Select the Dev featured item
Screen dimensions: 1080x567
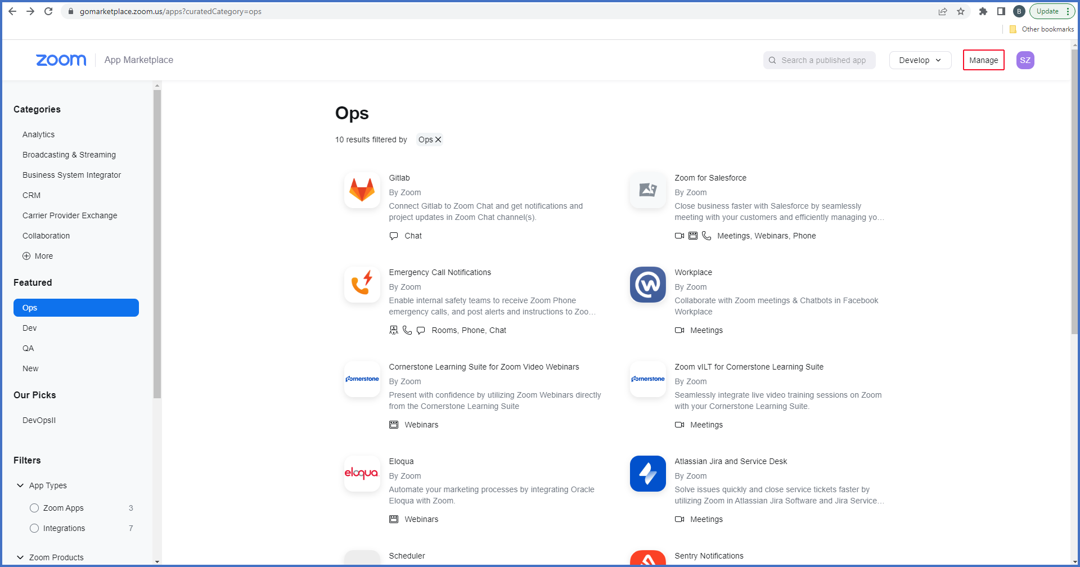pyautogui.click(x=29, y=328)
